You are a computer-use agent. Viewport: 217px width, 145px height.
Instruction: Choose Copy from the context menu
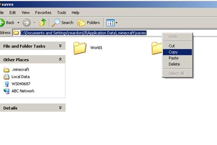click(177, 52)
